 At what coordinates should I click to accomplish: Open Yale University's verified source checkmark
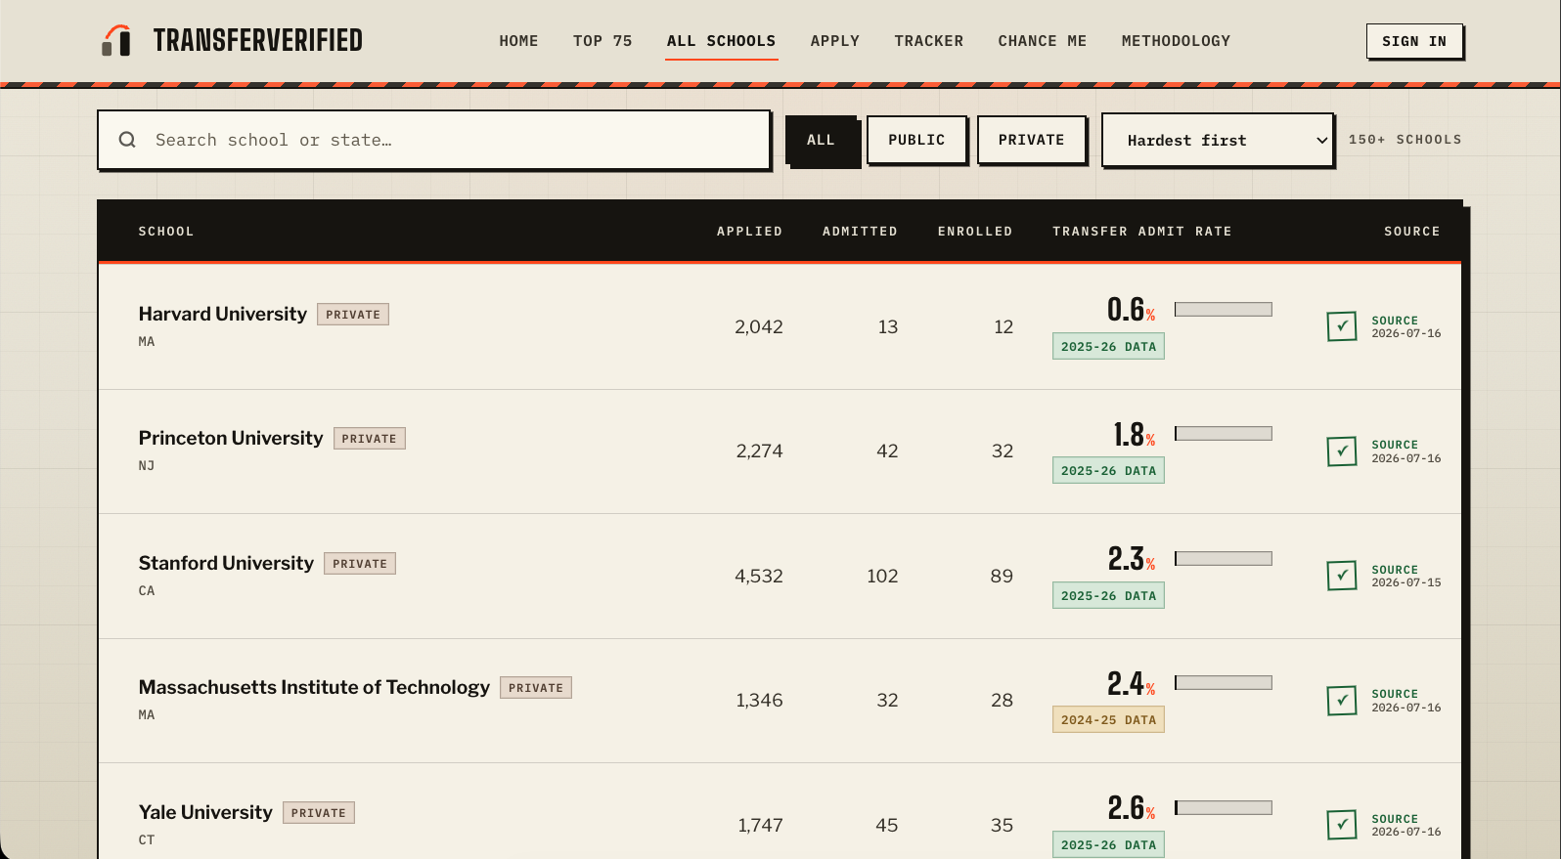coord(1342,825)
